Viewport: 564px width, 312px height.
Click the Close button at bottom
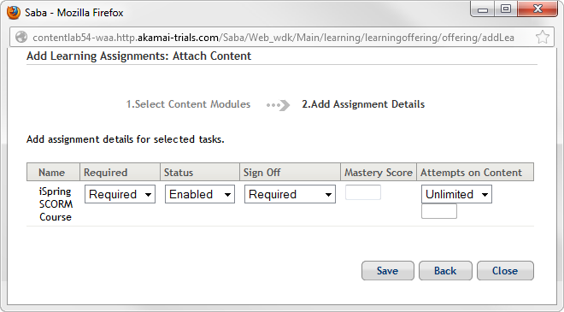[505, 271]
